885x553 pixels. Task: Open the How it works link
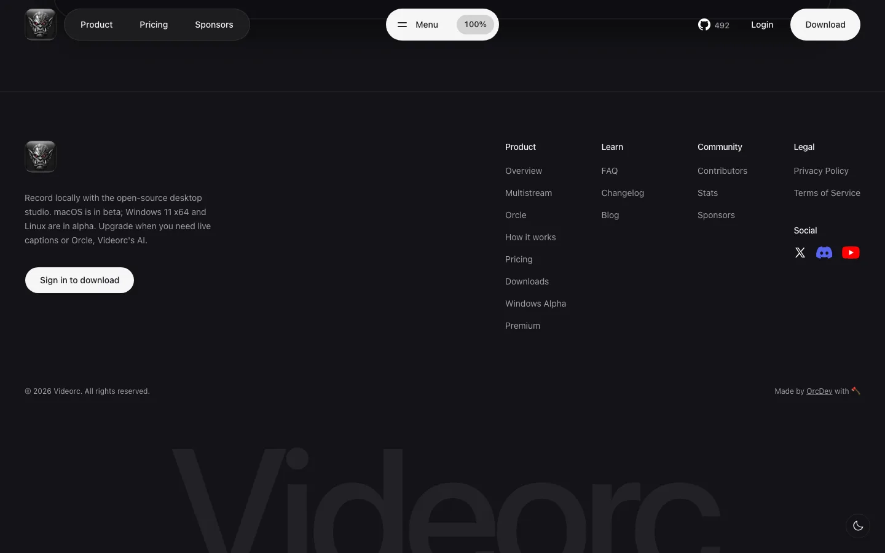(530, 237)
